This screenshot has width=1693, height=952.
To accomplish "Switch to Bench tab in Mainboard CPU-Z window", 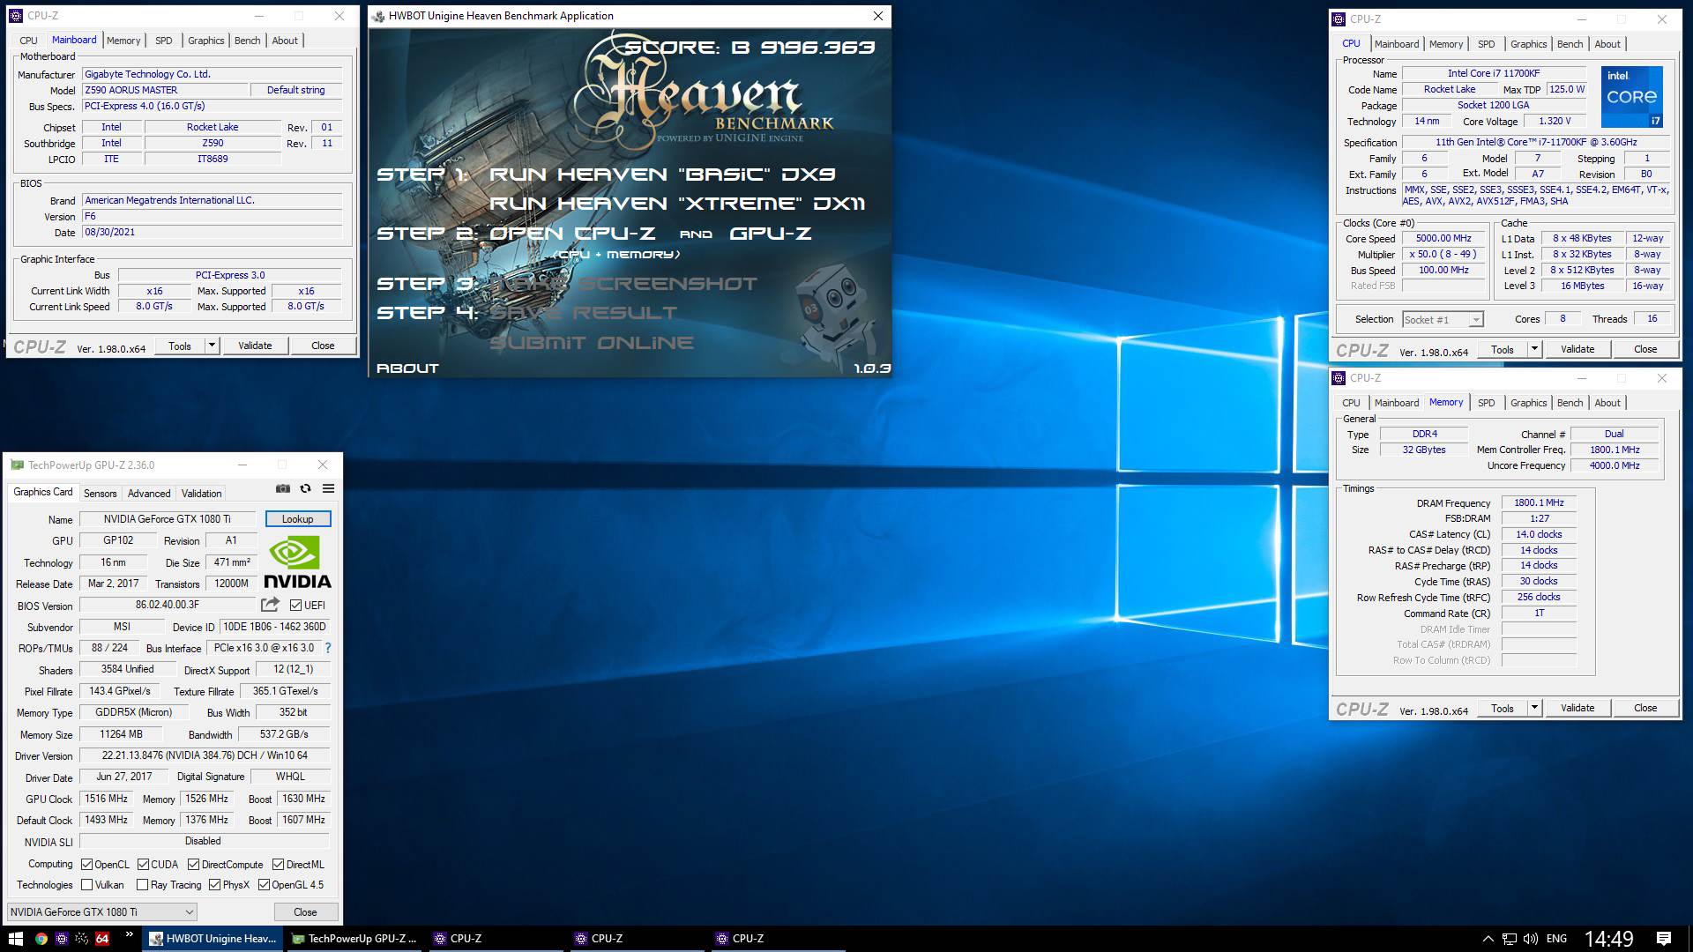I will click(x=248, y=41).
